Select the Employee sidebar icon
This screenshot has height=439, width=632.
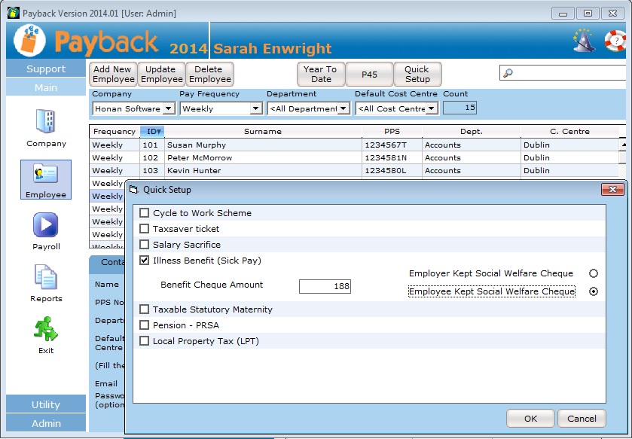pos(46,175)
